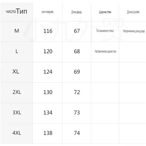The height and width of the screenshot is (146, 146).
Task: Click the value 138 in 4XL row
Action: (x=48, y=133)
